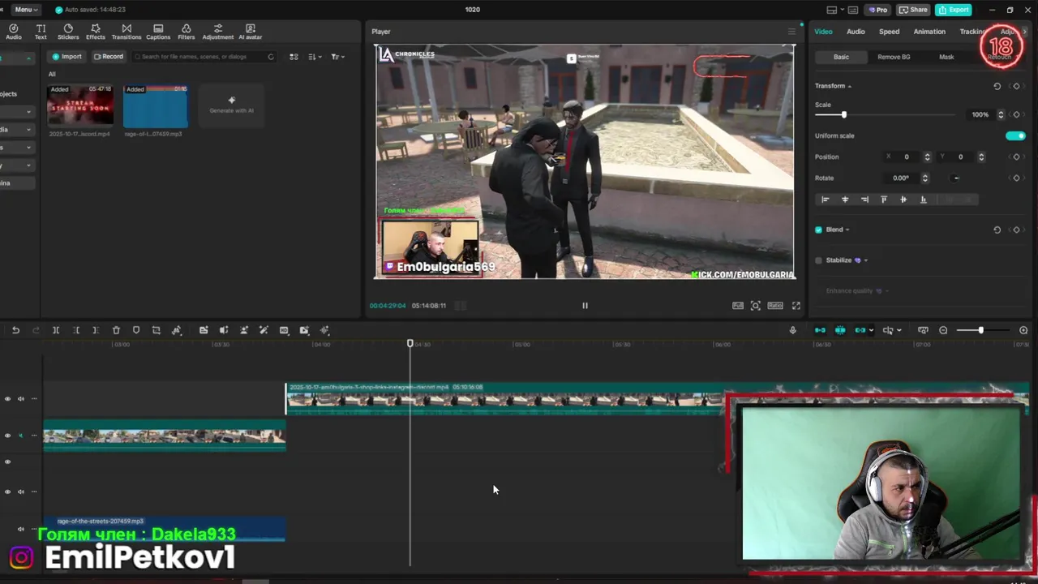This screenshot has width=1038, height=584.
Task: Hide the top video track with eye icon
Action: pyautogui.click(x=7, y=398)
